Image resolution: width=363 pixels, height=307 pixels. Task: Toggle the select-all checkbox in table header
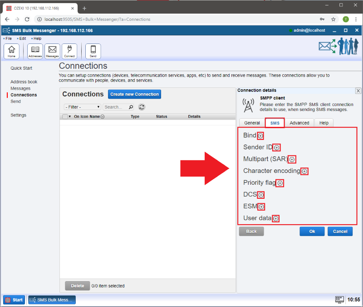(x=65, y=117)
